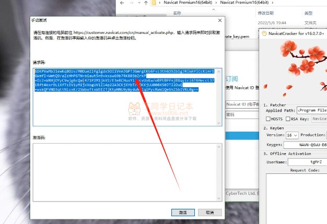Click the Keygen serial field
This screenshot has height=224, width=327.
[305, 145]
